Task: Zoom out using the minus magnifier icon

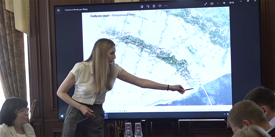Action: click(x=218, y=3)
